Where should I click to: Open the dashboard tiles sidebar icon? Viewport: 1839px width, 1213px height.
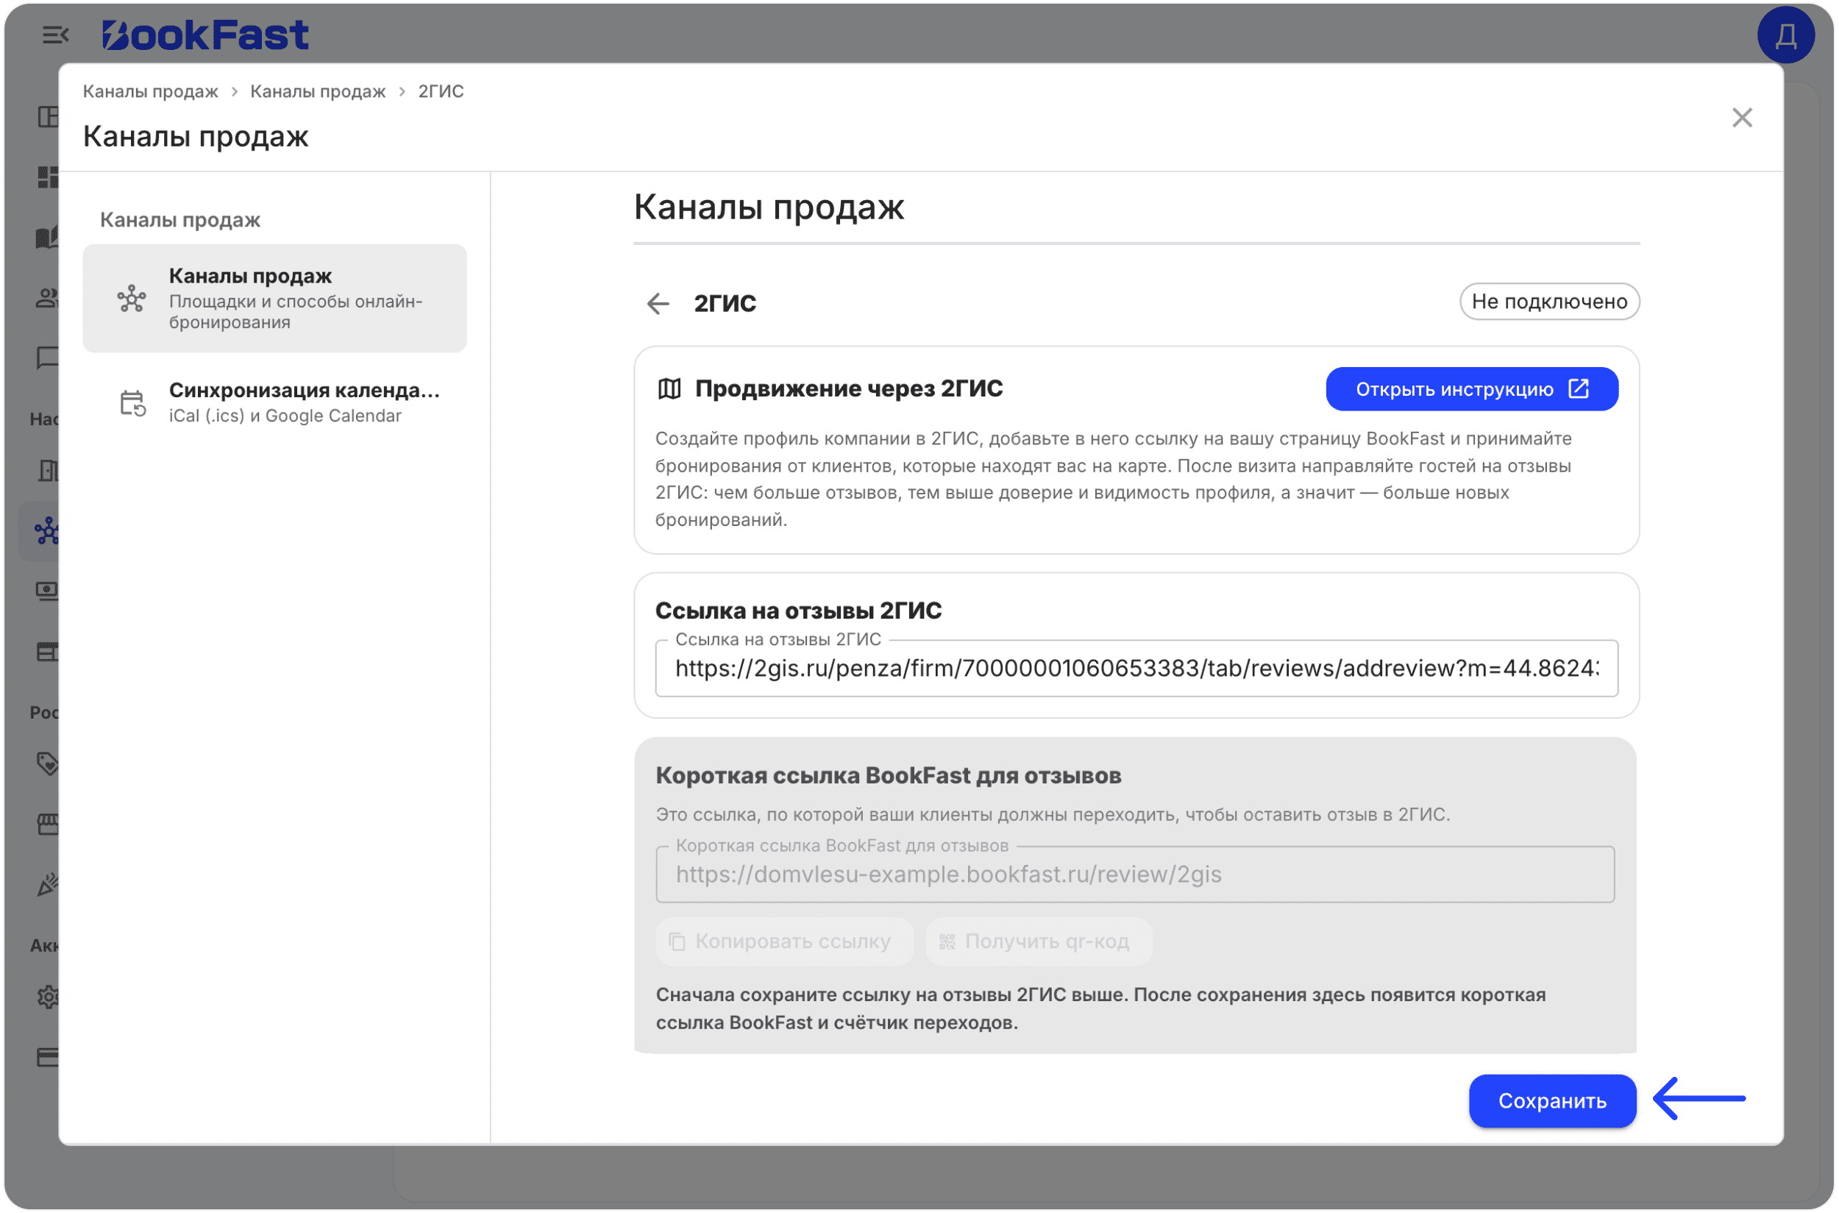point(47,177)
